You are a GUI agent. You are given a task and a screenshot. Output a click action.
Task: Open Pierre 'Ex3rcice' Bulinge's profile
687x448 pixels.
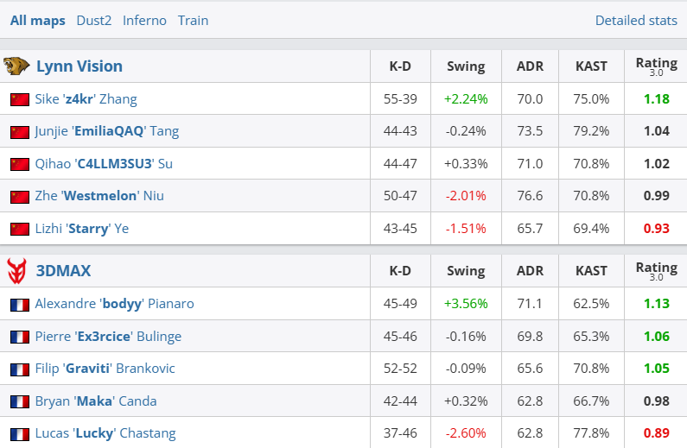(108, 336)
